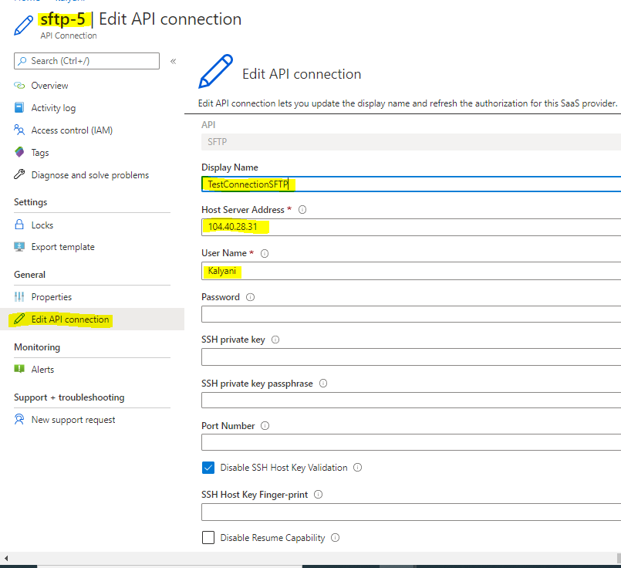Collapse the sidebar with the double chevron
Image resolution: width=621 pixels, height=568 pixels.
[x=173, y=61]
